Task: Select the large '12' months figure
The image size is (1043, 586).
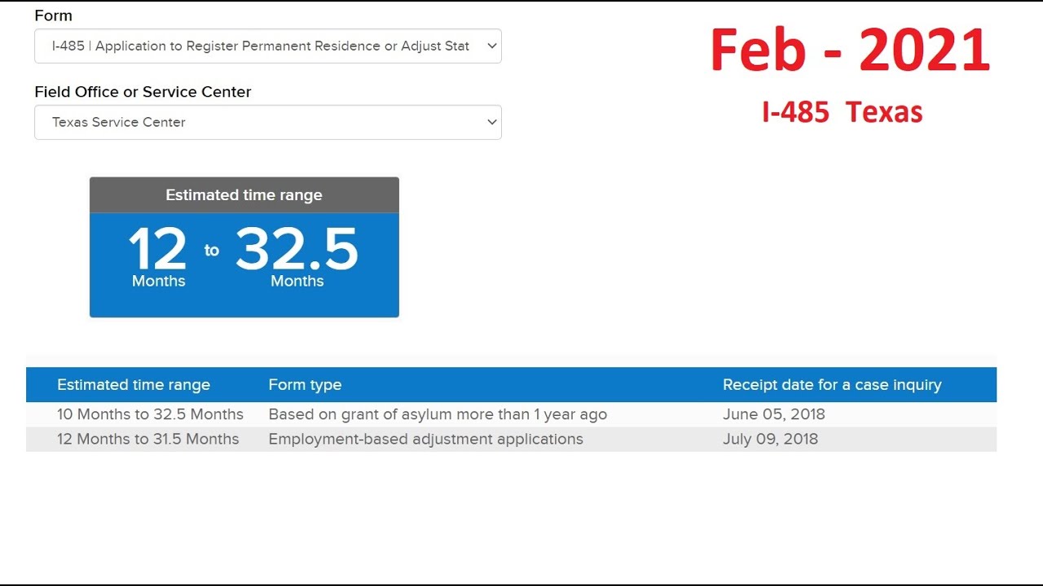Action: pos(158,249)
